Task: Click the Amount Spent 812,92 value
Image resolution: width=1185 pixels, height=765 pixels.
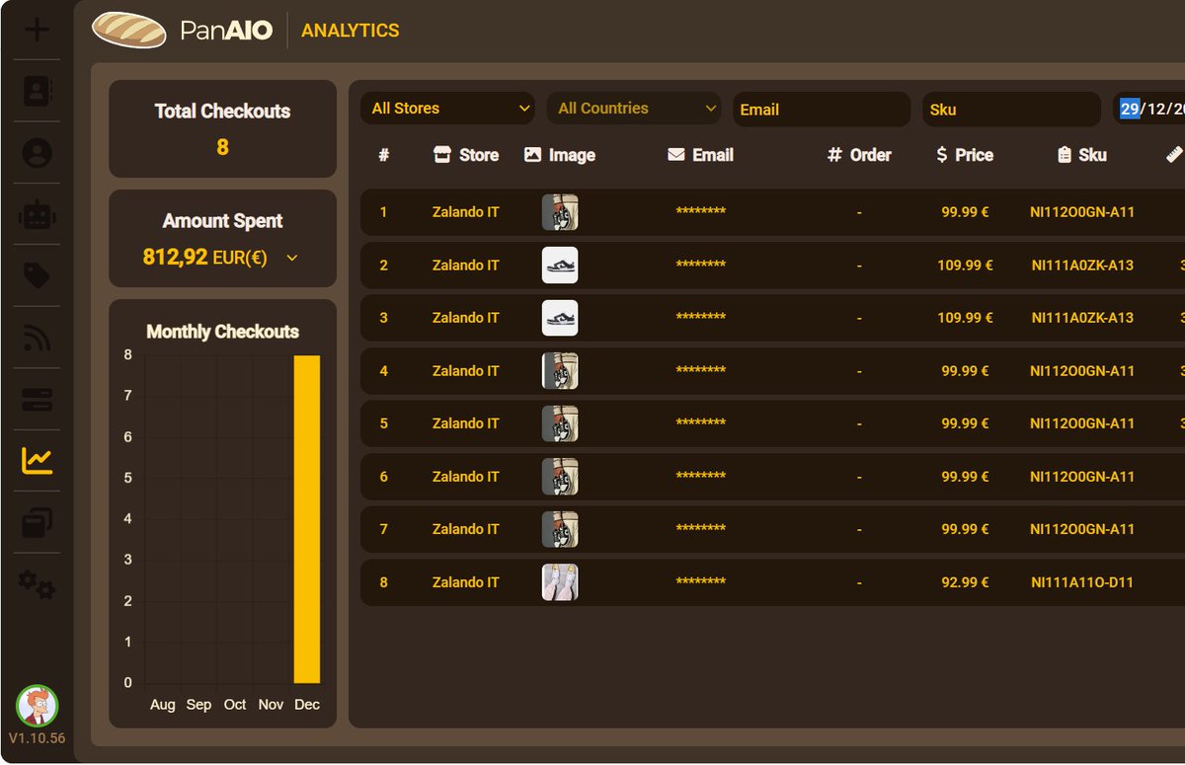Action: (x=175, y=258)
